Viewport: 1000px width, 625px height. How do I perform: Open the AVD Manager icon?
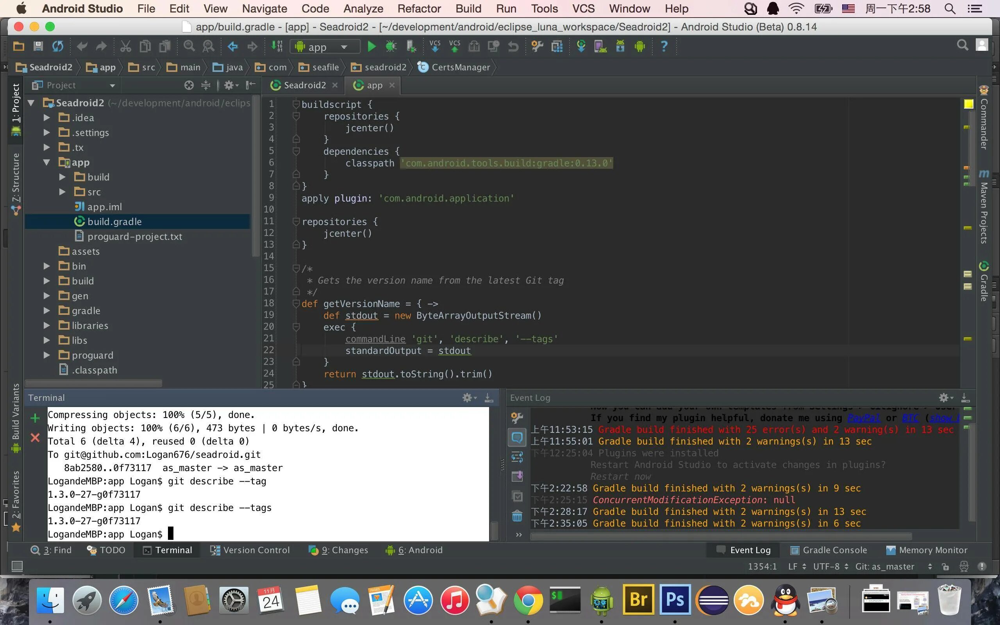600,46
